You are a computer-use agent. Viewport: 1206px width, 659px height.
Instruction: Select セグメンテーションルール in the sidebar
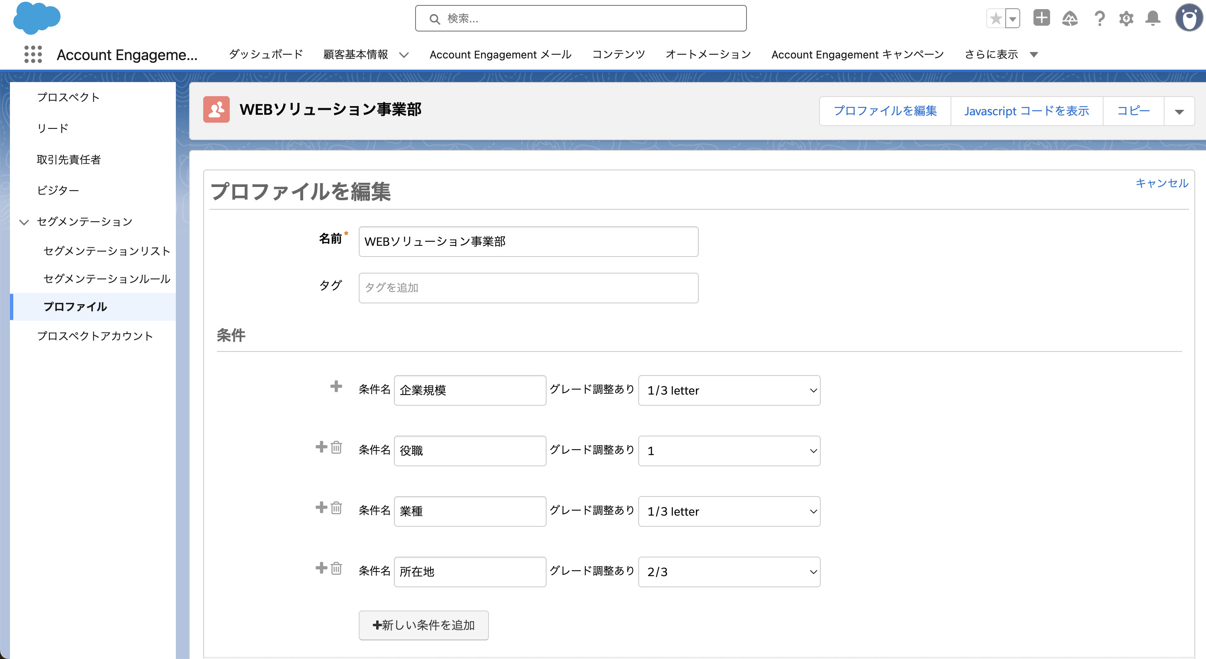point(107,279)
